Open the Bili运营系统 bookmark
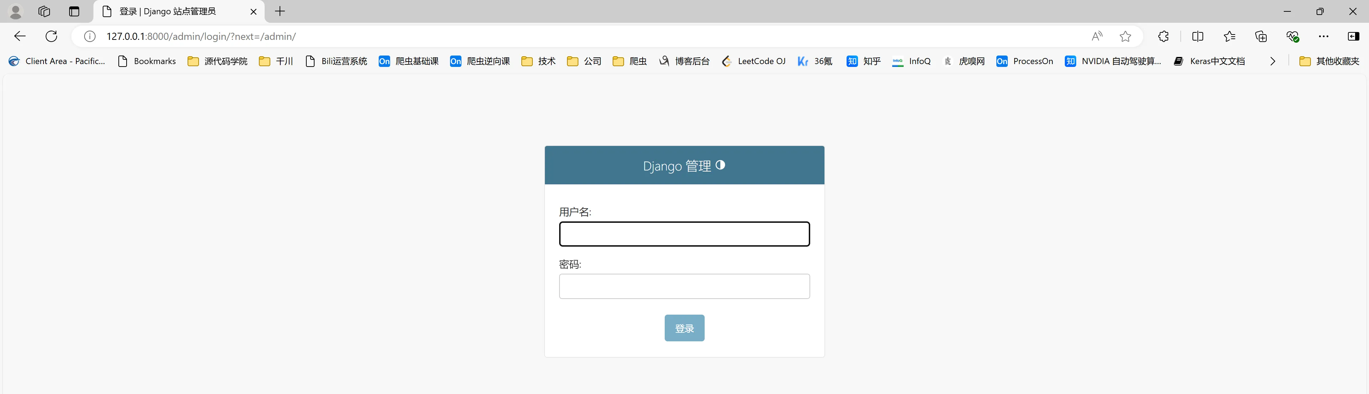This screenshot has height=394, width=1369. (336, 61)
